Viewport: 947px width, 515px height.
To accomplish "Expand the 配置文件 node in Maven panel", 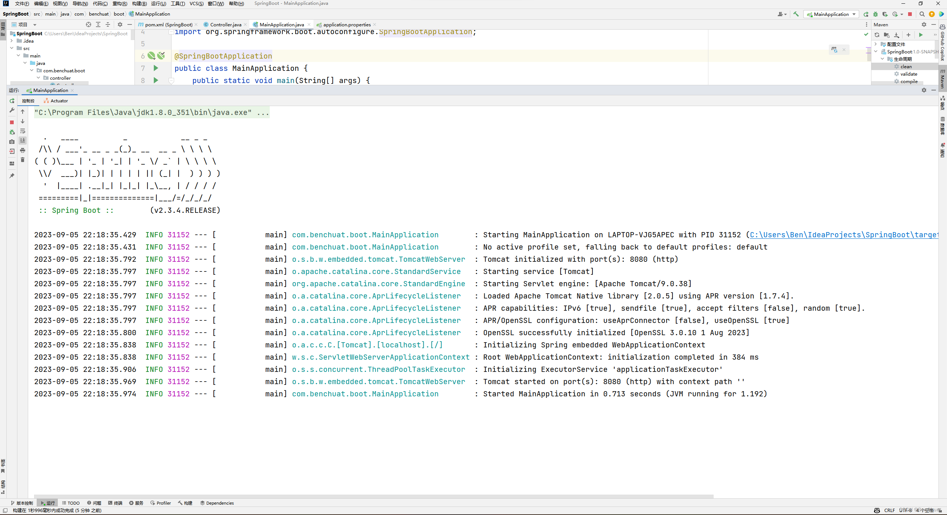I will point(875,44).
